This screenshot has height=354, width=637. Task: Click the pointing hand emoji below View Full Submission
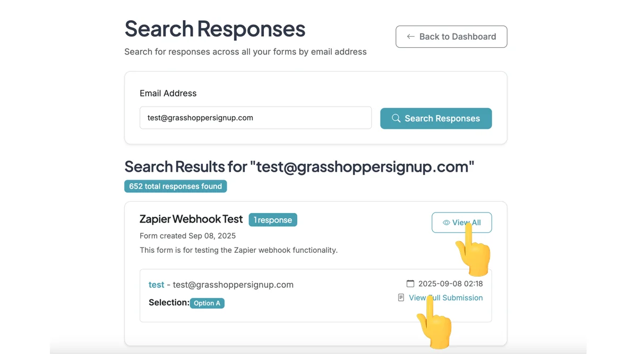[435, 323]
